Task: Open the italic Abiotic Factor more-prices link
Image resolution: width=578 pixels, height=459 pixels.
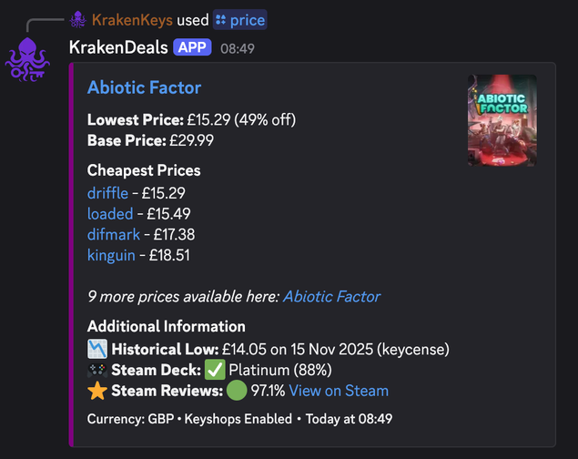Action: [331, 296]
